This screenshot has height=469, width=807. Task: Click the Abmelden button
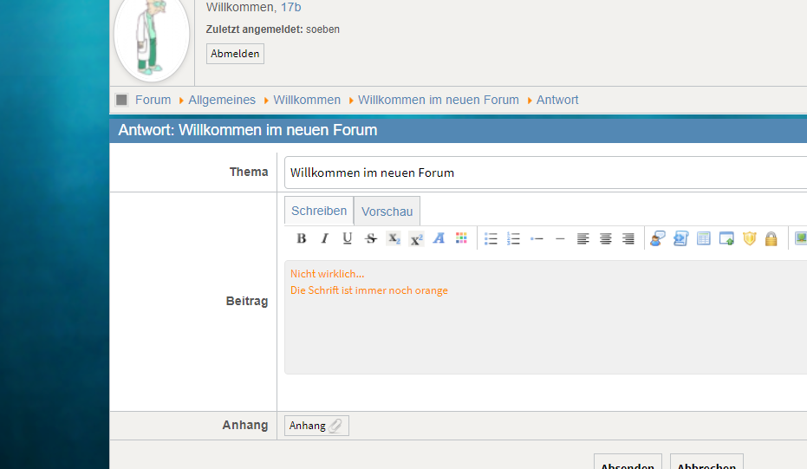[x=235, y=54]
